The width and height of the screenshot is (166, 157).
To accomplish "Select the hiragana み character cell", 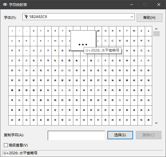I will pos(134,41).
